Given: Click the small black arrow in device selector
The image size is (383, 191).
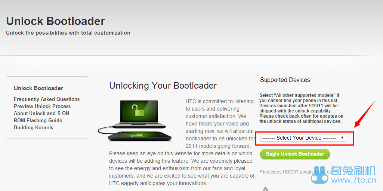Looking at the screenshot, I should (342, 138).
